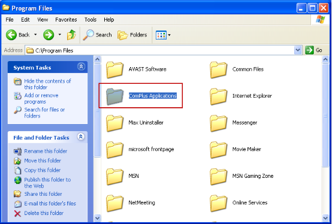Click Delete this folder link
Viewport: 332px width, 224px height.
tap(44, 213)
